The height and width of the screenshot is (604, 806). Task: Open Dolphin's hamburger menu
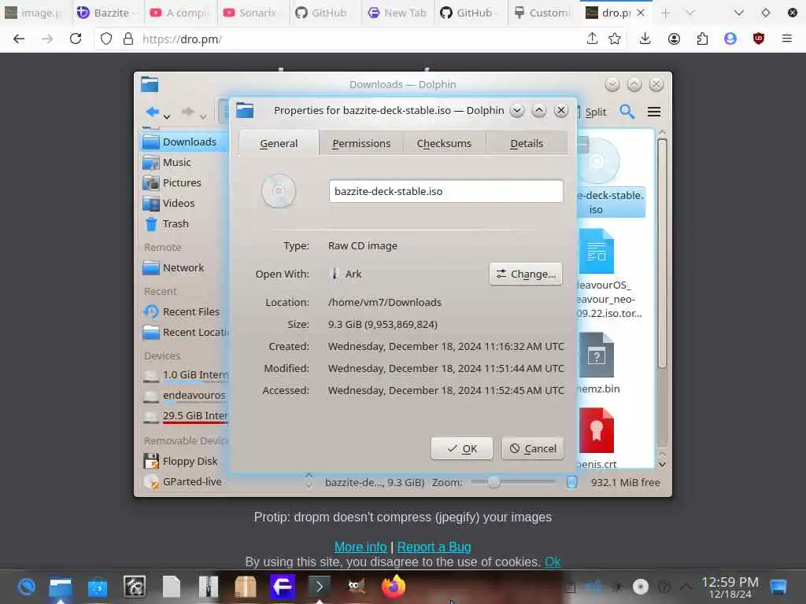[x=654, y=112]
